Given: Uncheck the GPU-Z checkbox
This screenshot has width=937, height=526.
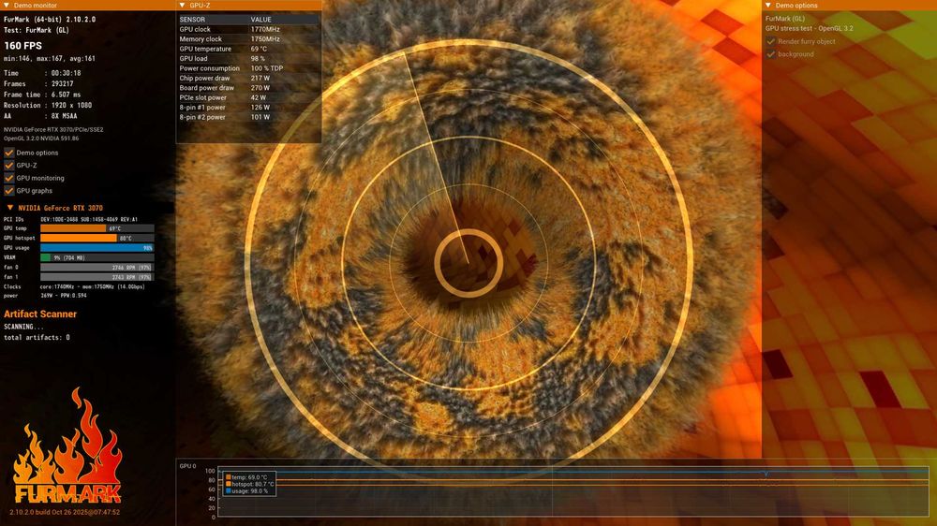Looking at the screenshot, I should pyautogui.click(x=9, y=166).
